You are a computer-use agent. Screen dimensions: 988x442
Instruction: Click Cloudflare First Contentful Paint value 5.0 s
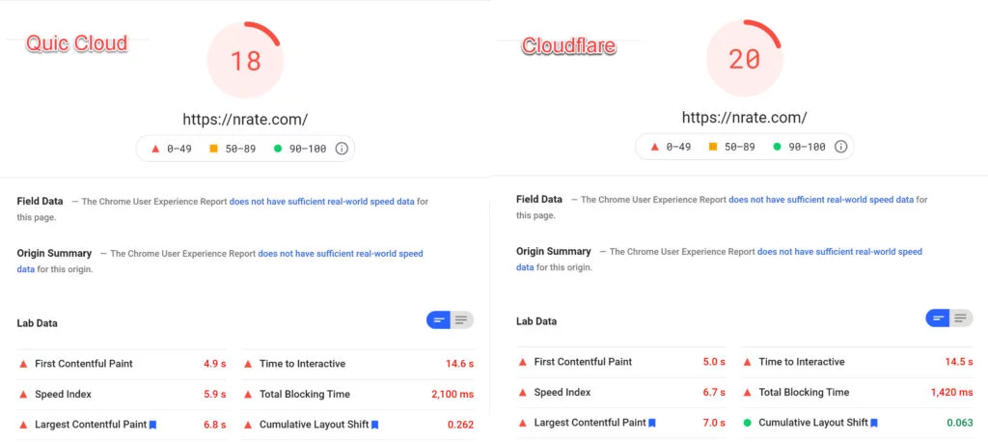point(714,362)
